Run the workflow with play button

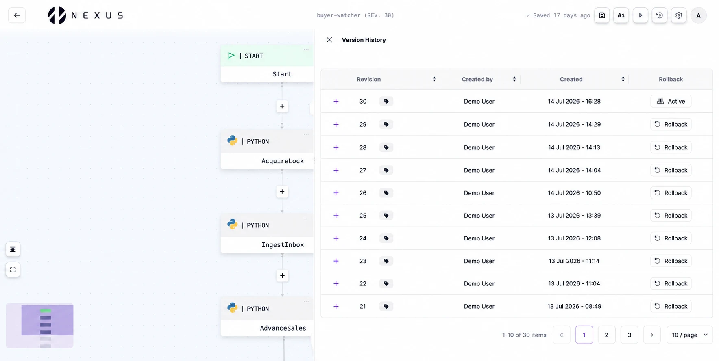(x=641, y=15)
